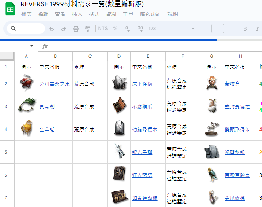262x207 pixels.
Task: Open the 擴充功能 menu
Action: click(x=150, y=14)
